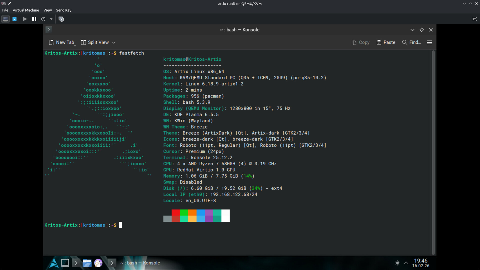Toggle fullscreen view of VM viewer
The width and height of the screenshot is (480, 270).
(x=474, y=19)
